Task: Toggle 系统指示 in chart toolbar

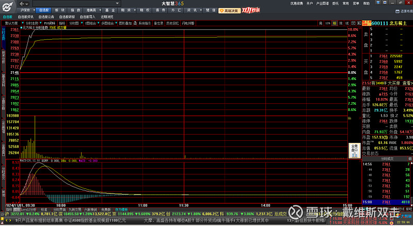Action: (x=145, y=23)
